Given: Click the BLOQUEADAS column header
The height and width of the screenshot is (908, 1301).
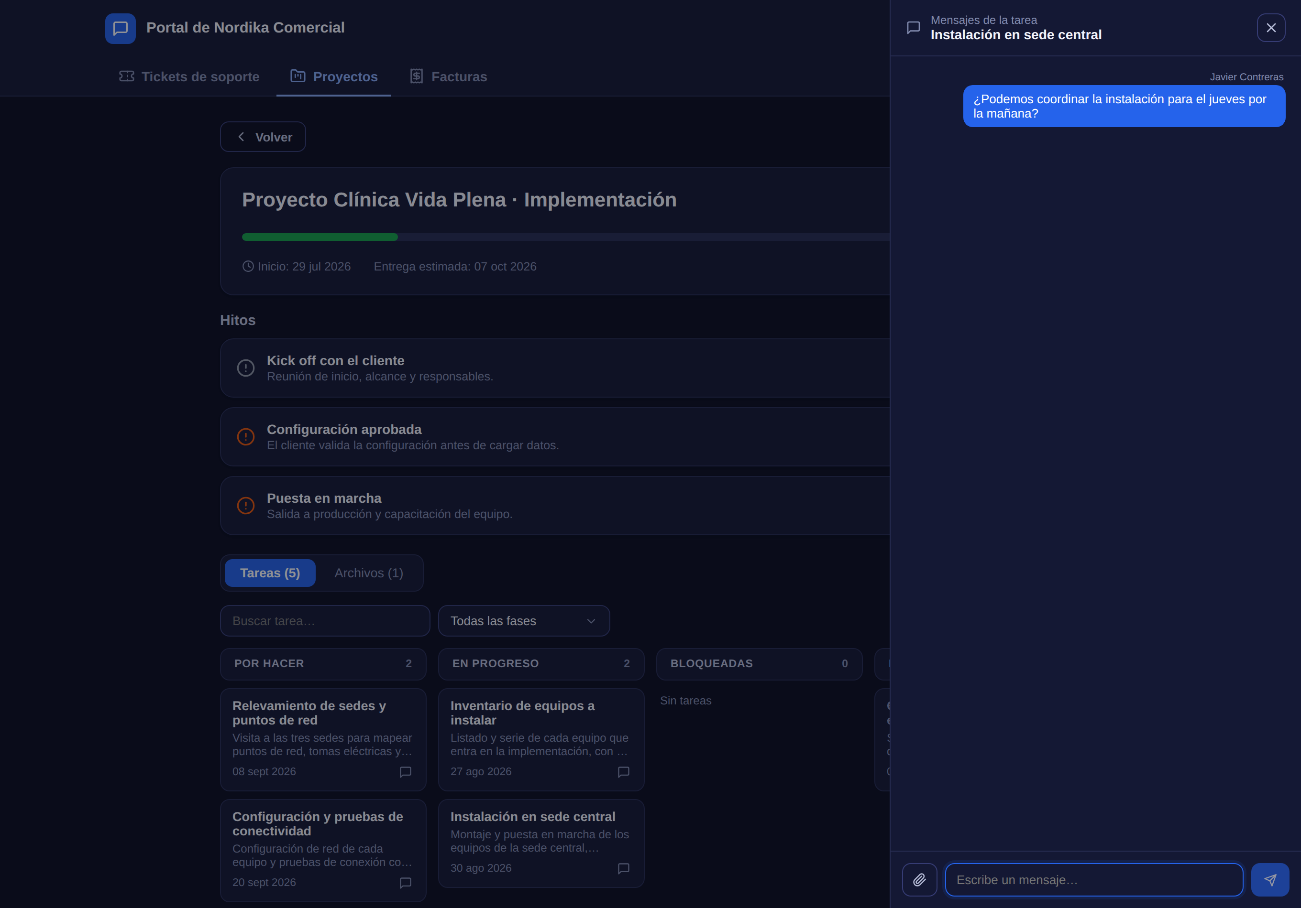Looking at the screenshot, I should coord(759,663).
